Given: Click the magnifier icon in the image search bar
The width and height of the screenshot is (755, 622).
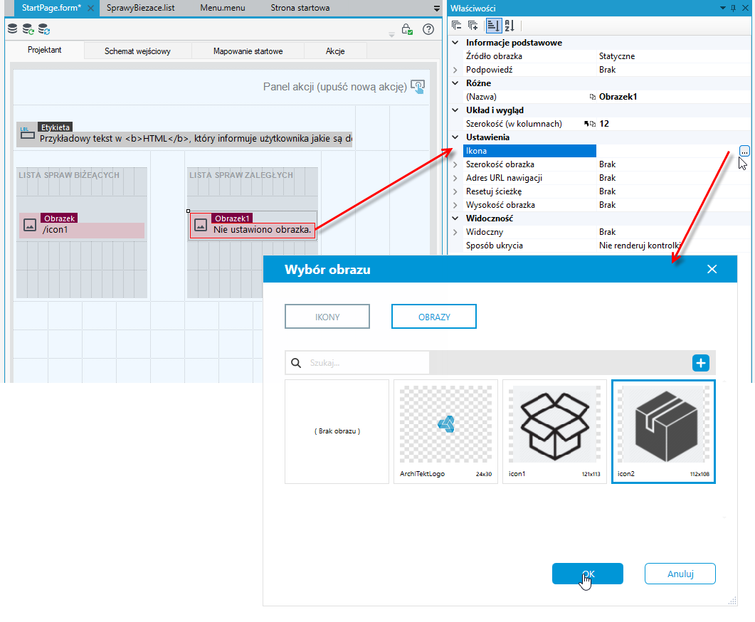Looking at the screenshot, I should point(297,363).
